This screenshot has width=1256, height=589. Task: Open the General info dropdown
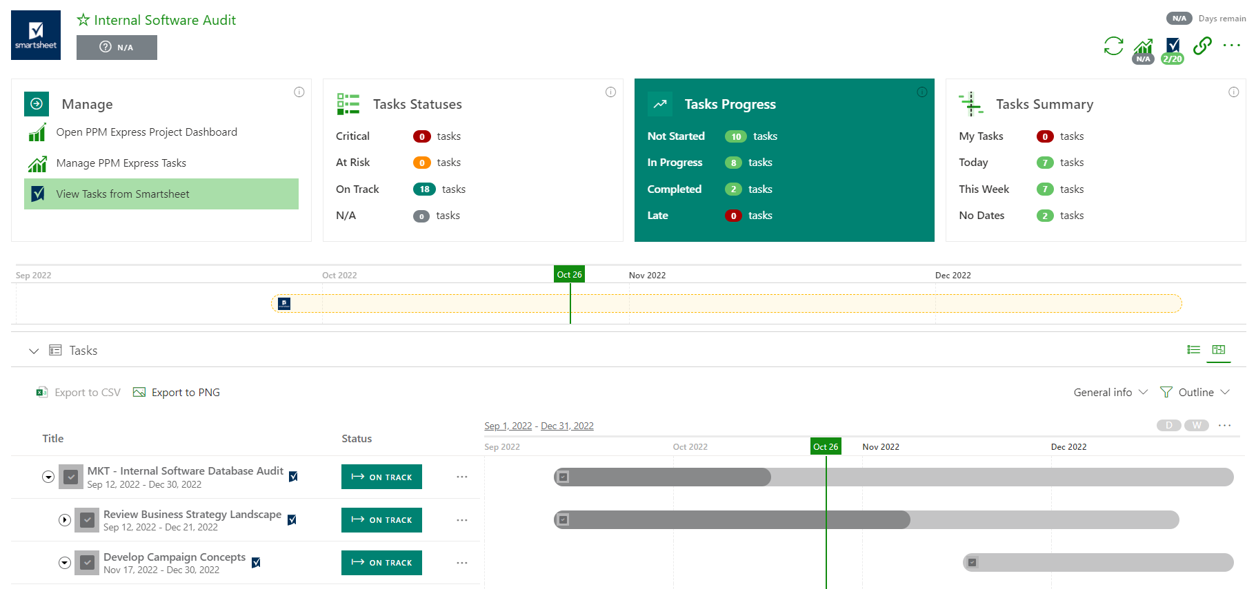tap(1110, 392)
